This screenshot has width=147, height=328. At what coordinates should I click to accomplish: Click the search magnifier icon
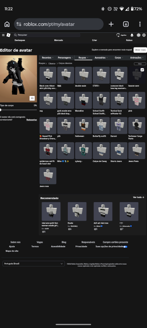16,35
